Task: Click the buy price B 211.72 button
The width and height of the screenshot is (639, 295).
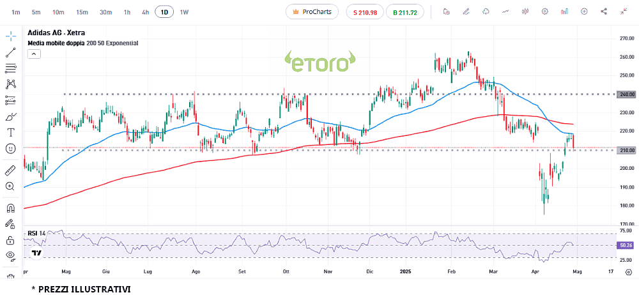Action: point(404,12)
